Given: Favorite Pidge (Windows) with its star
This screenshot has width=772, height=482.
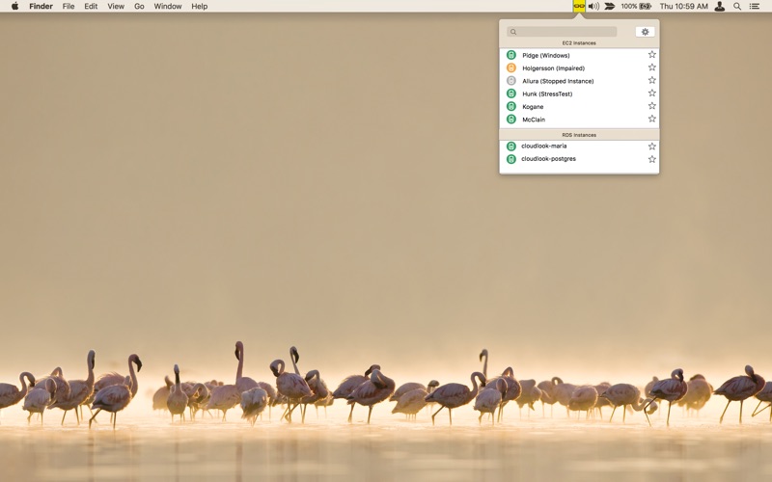Looking at the screenshot, I should (652, 55).
